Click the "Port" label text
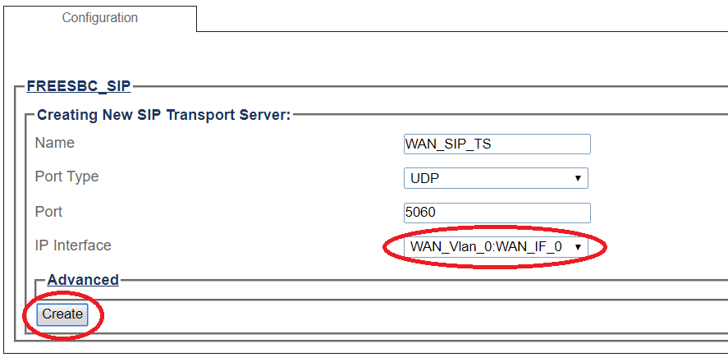728x362 pixels. (48, 212)
